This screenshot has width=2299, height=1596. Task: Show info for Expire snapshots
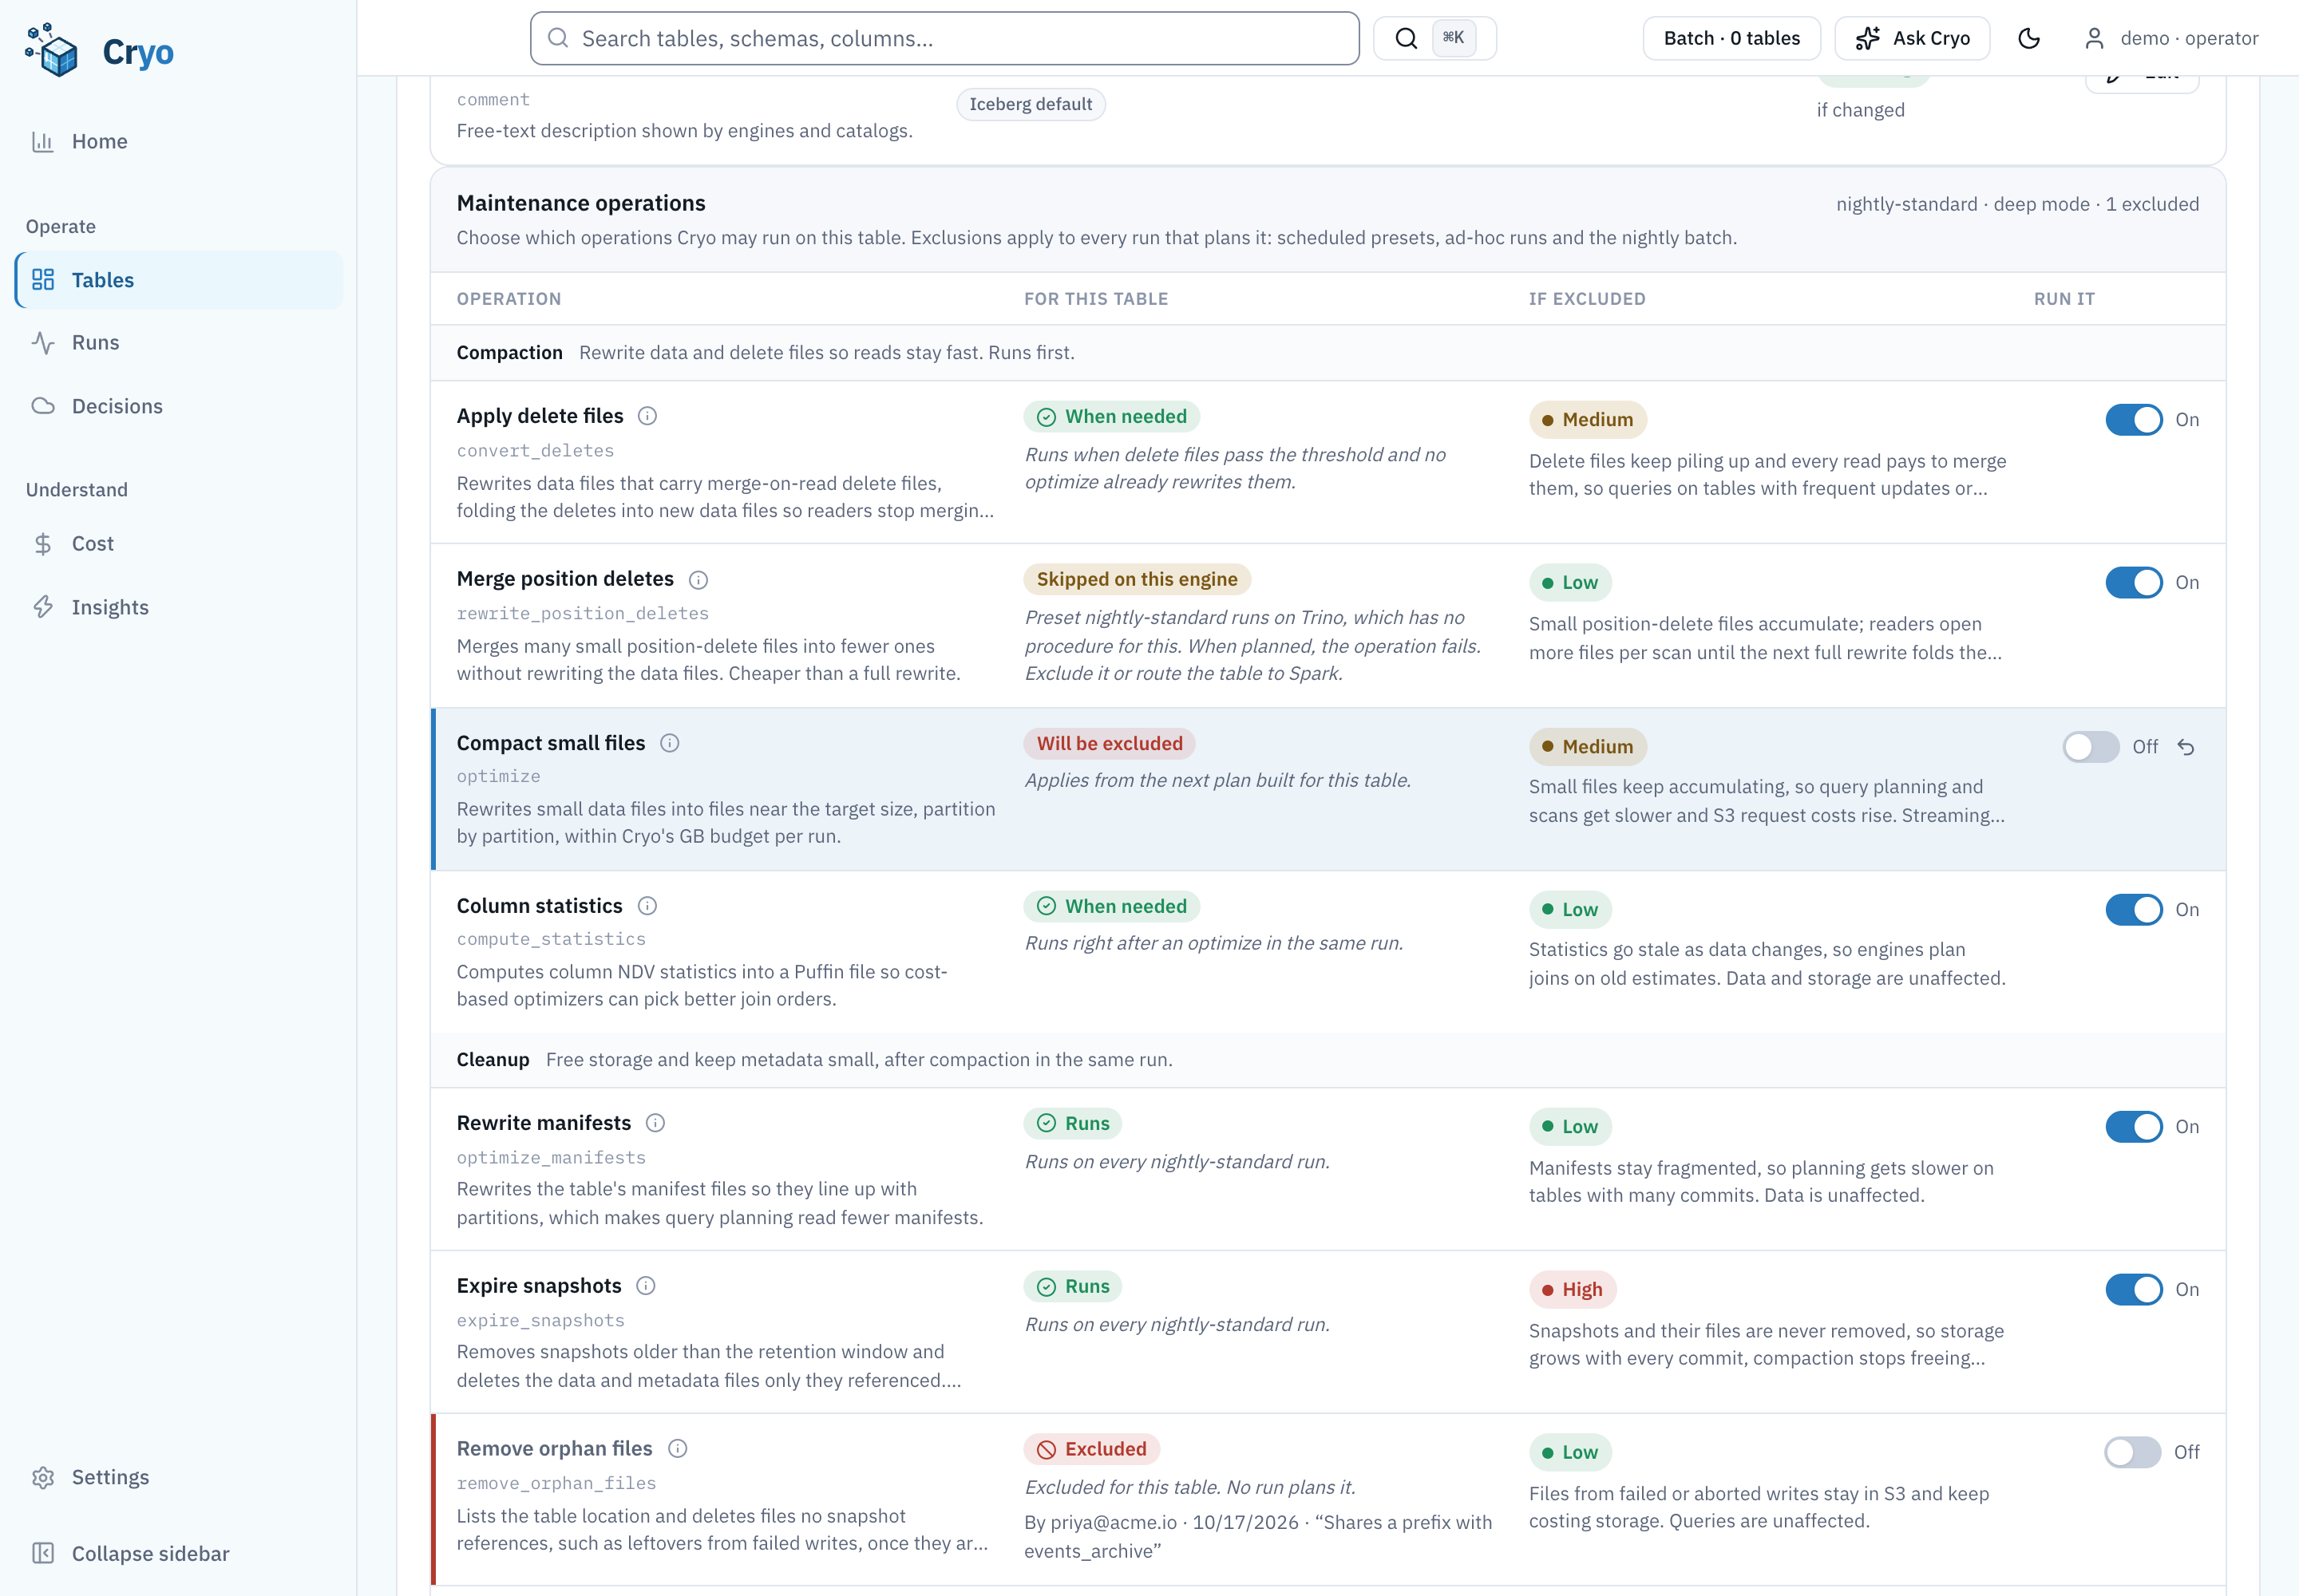645,1286
